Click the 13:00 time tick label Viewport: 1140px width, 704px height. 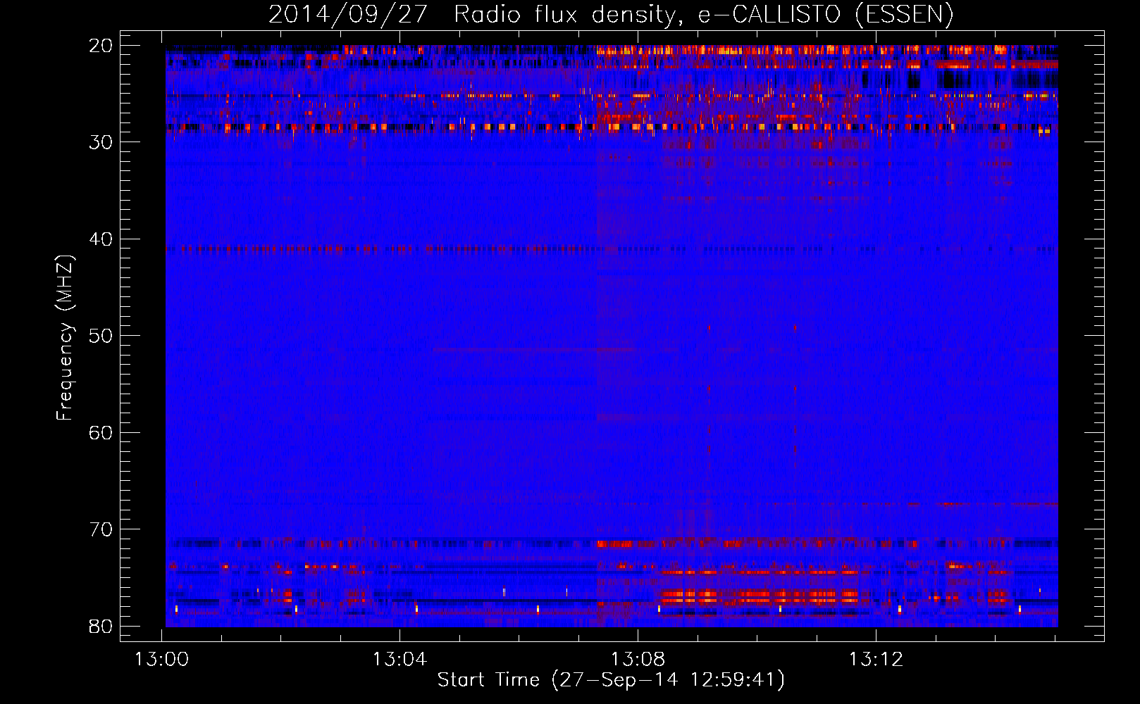pos(162,660)
